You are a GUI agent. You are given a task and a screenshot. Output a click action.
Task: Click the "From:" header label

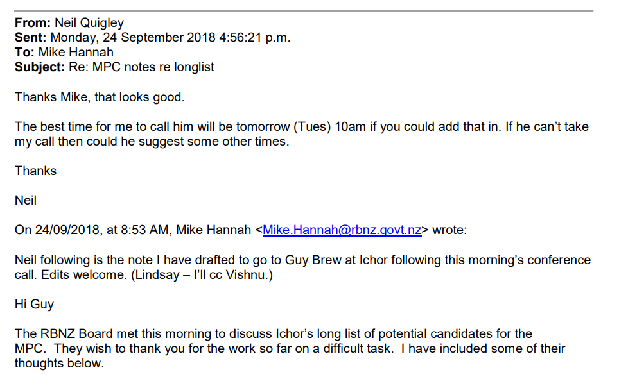coord(33,23)
